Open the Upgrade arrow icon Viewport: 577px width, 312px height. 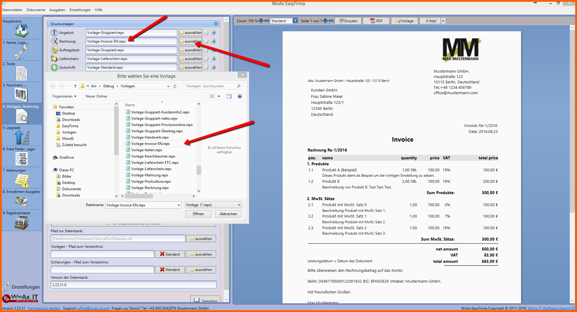point(22,138)
